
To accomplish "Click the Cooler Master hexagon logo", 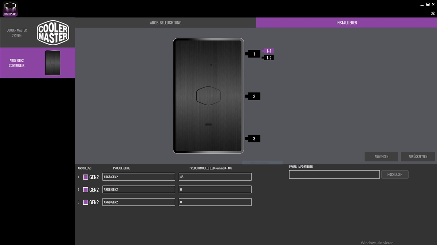I will click(x=53, y=33).
